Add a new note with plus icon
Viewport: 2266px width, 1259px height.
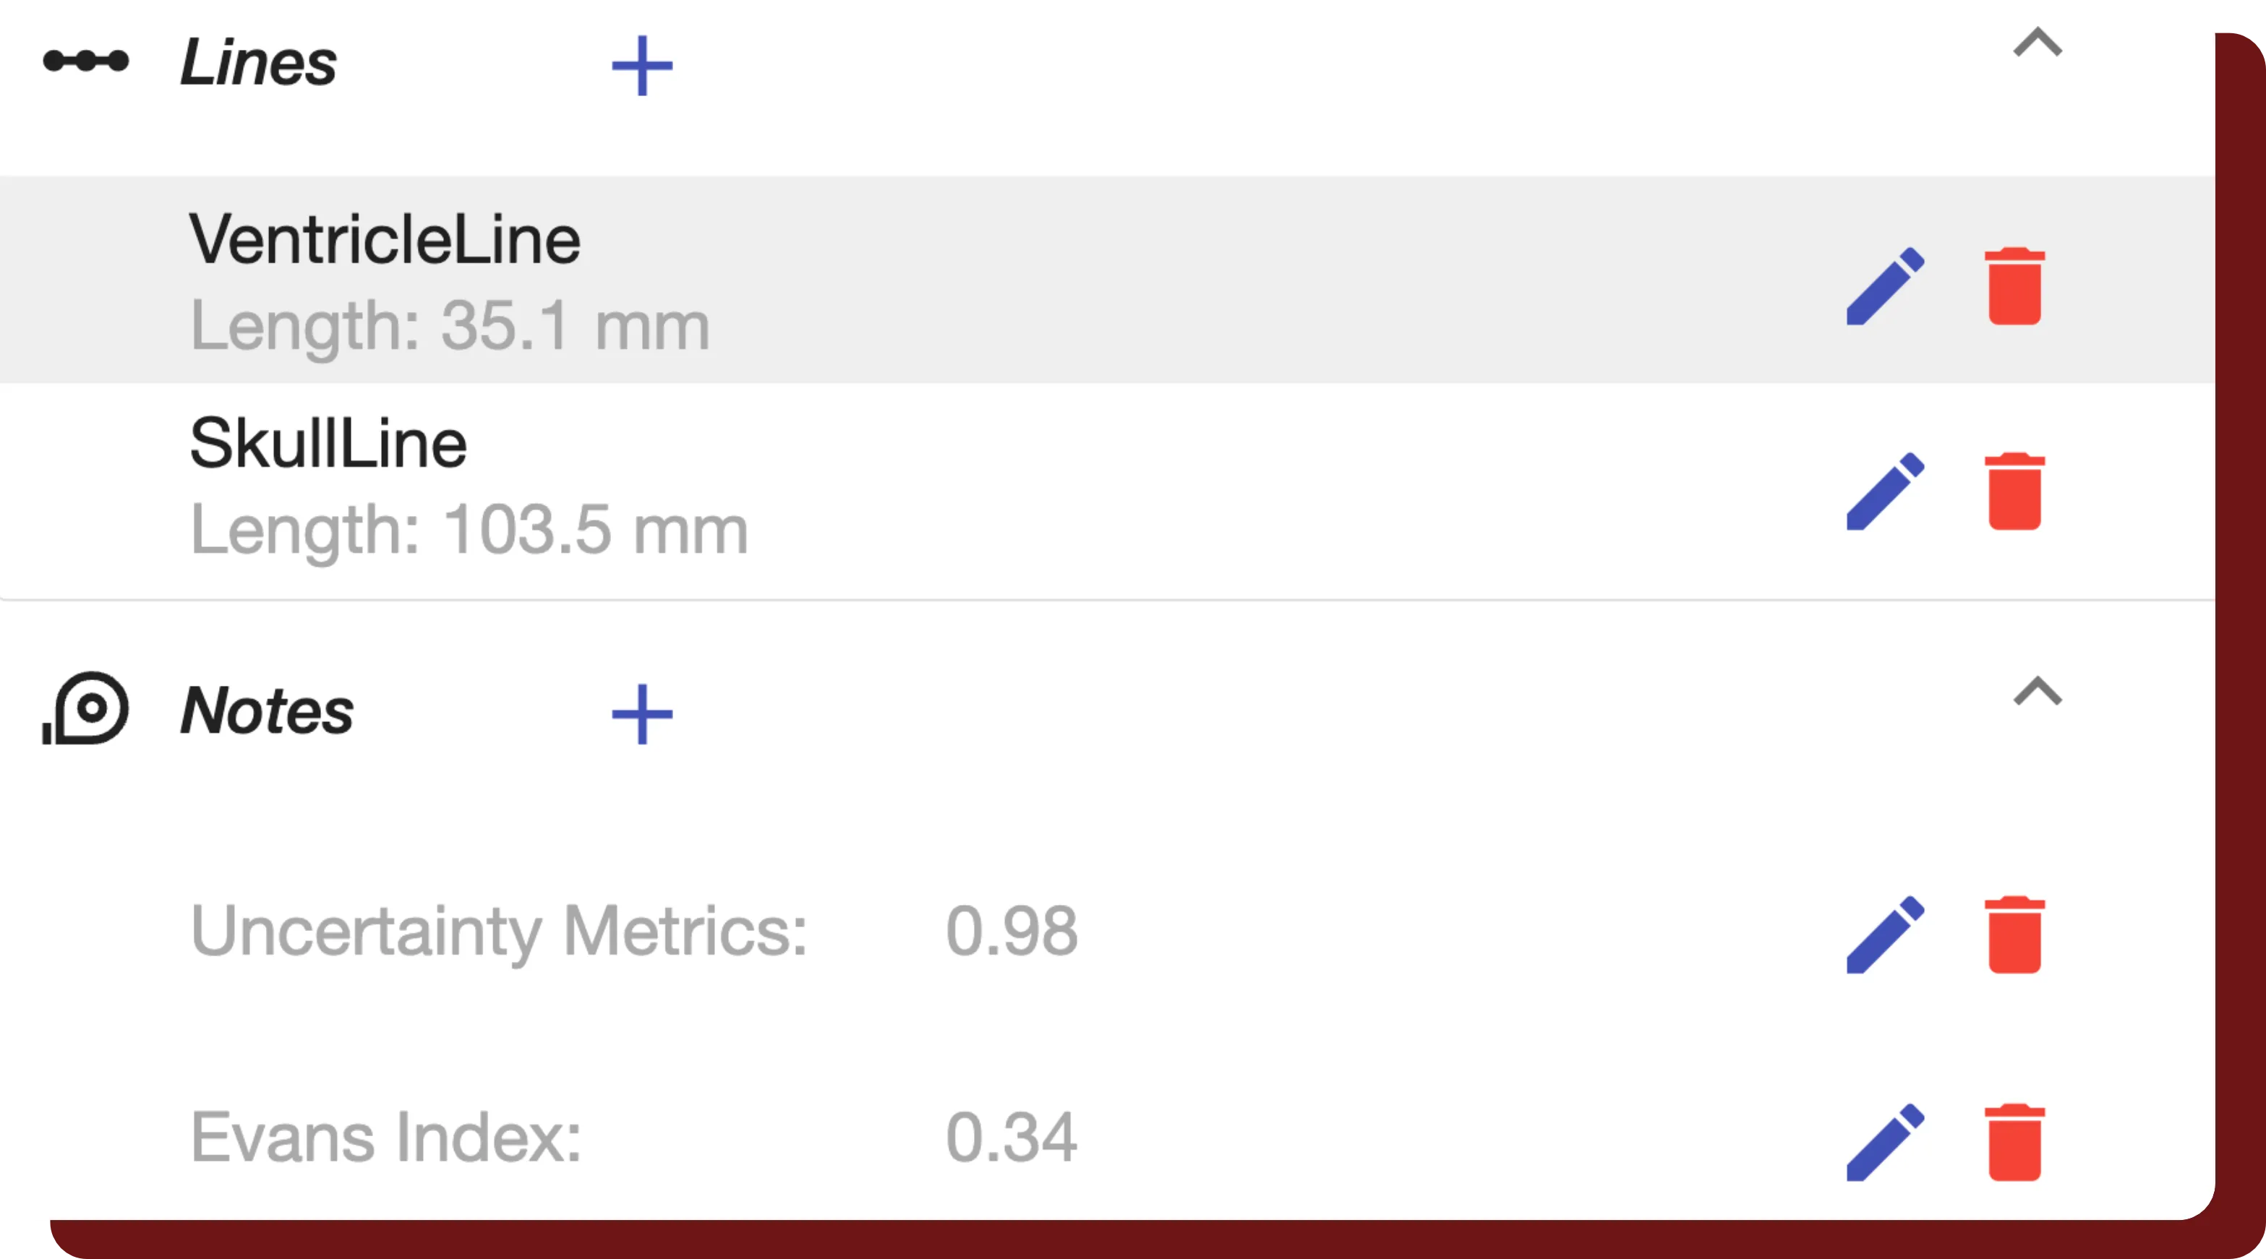click(x=642, y=713)
